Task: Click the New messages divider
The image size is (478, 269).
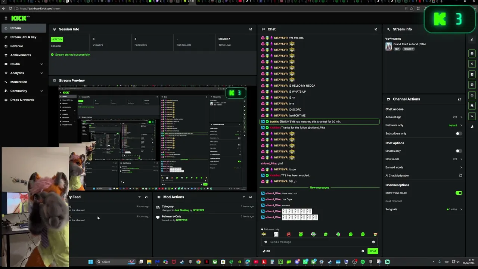Action: pos(319,187)
